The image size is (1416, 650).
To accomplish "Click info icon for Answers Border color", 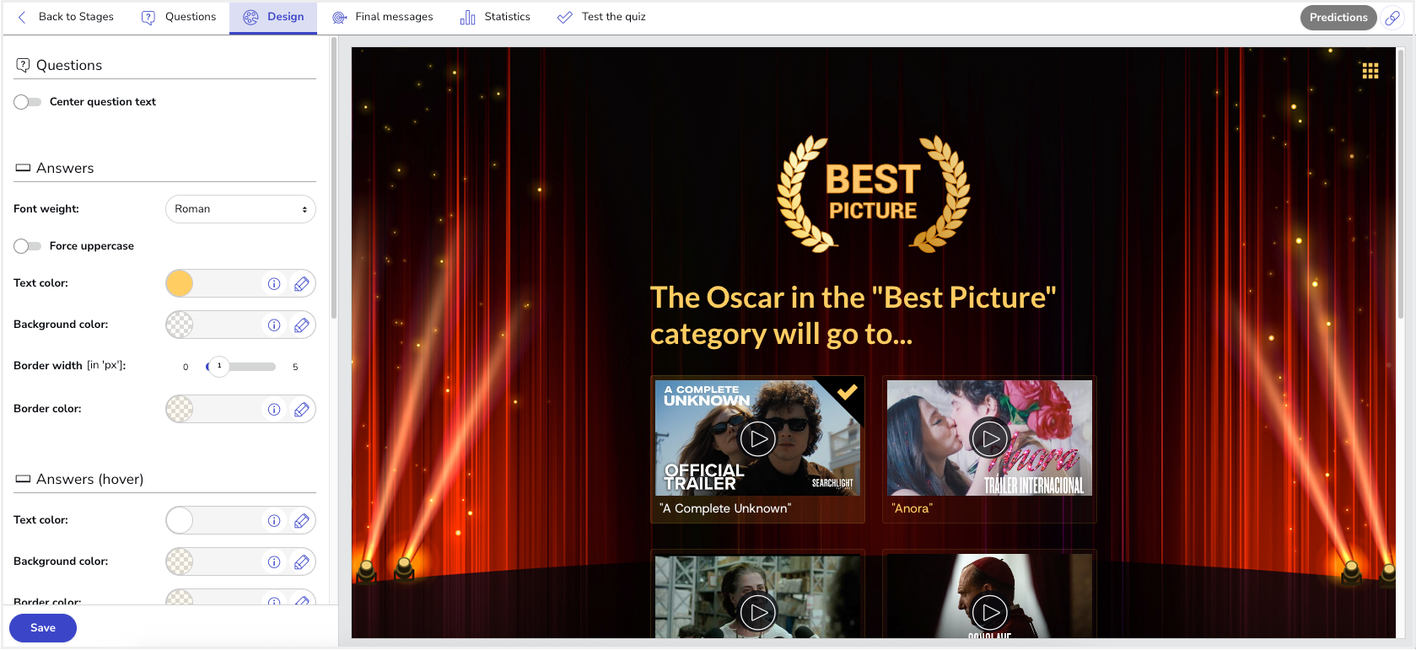I will [x=274, y=410].
